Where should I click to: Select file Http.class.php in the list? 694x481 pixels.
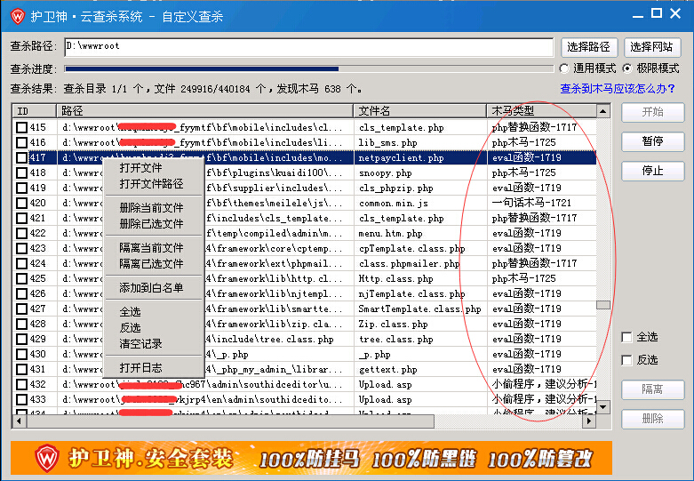395,279
